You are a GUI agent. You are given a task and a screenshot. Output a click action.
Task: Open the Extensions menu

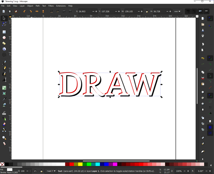[61, 6]
